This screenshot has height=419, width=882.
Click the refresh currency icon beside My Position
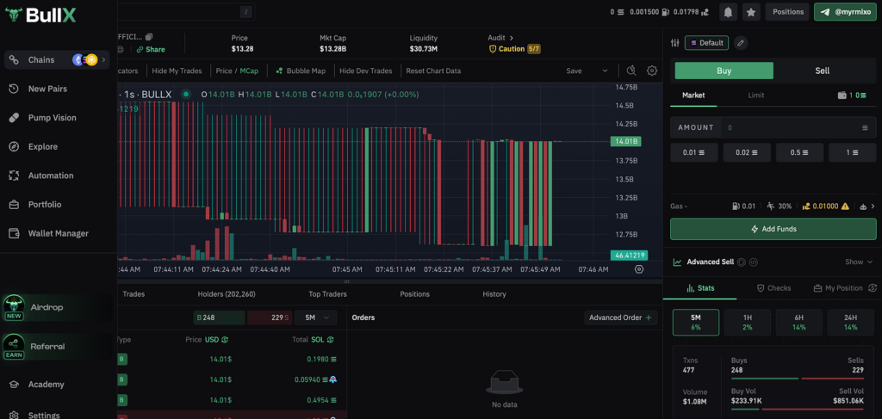tap(873, 287)
